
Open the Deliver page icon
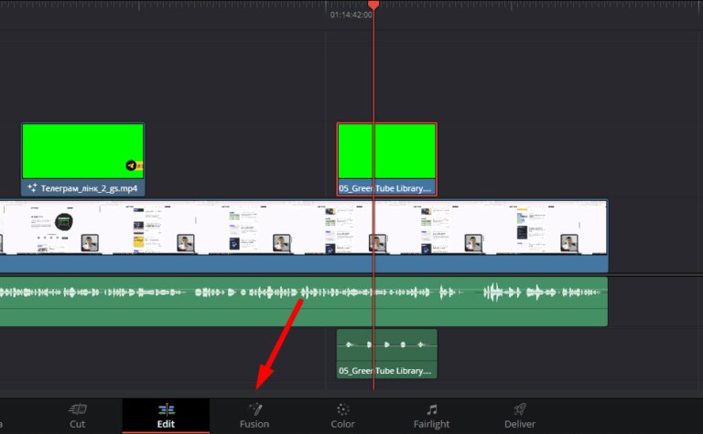(520, 408)
